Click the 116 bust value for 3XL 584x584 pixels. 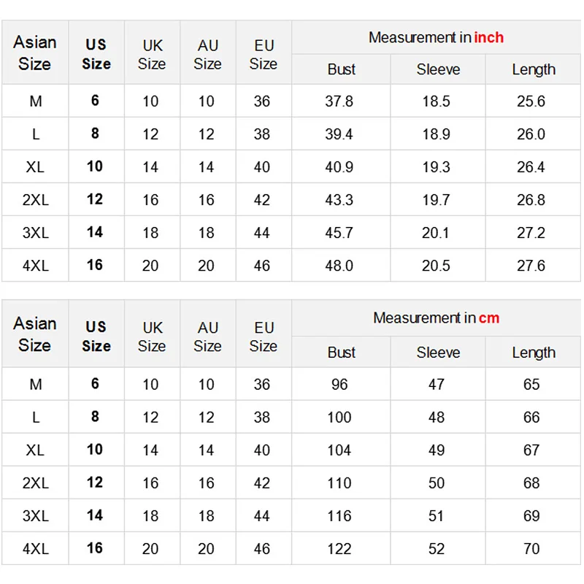339,516
